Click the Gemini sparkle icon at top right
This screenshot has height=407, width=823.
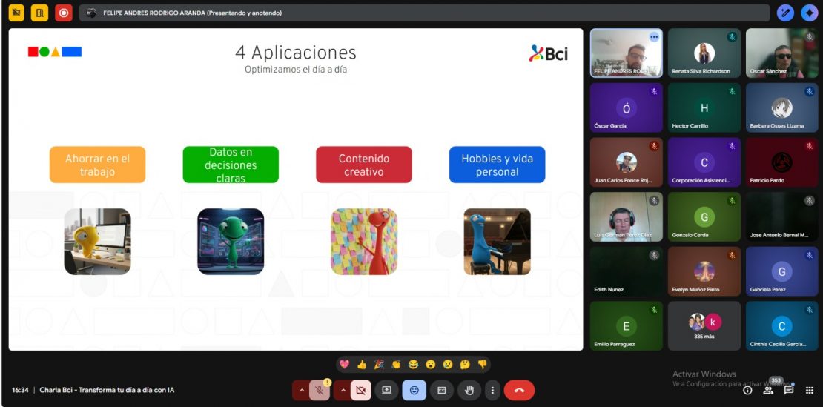point(809,13)
